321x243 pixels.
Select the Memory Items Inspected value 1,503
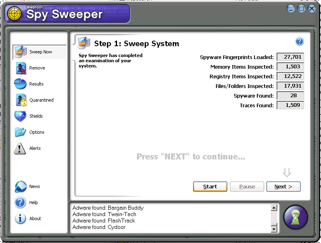[290, 67]
